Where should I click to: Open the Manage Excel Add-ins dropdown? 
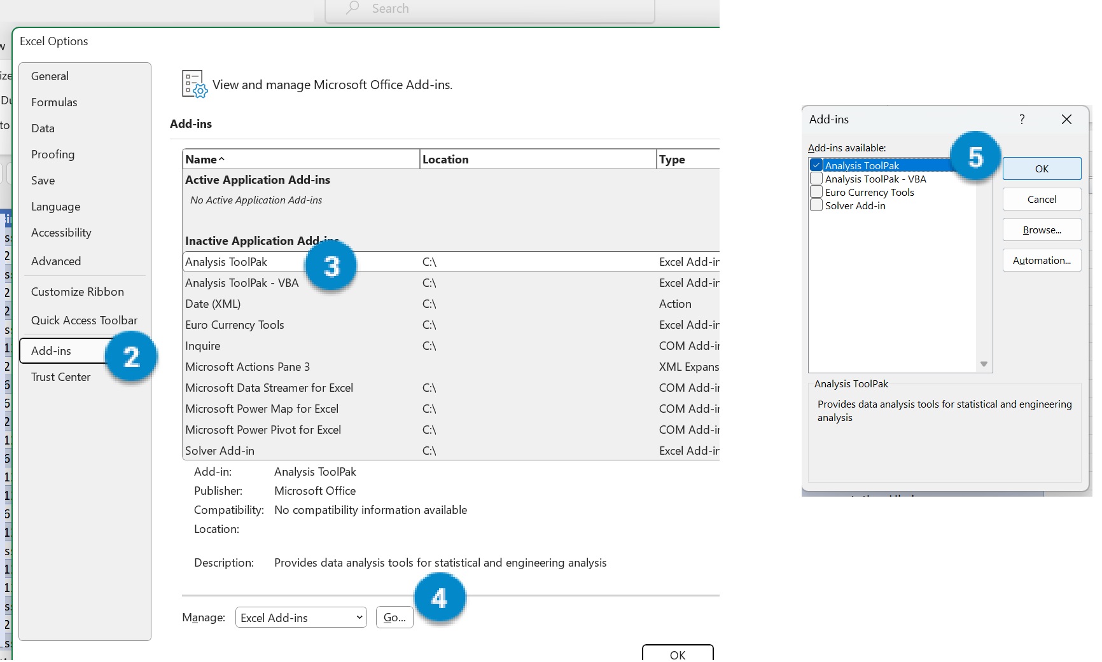click(301, 617)
